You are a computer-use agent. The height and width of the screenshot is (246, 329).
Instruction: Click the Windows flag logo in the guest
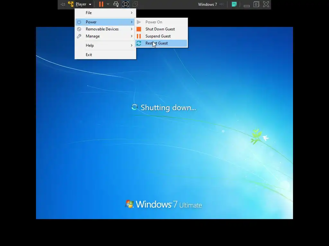point(129,204)
